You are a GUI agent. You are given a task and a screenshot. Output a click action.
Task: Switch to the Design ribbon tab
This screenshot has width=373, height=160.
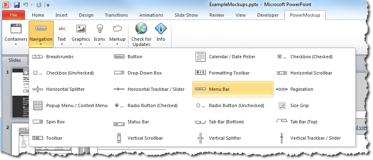pos(86,15)
